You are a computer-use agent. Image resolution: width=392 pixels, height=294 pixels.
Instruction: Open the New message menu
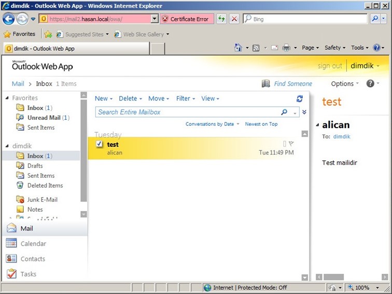click(104, 99)
